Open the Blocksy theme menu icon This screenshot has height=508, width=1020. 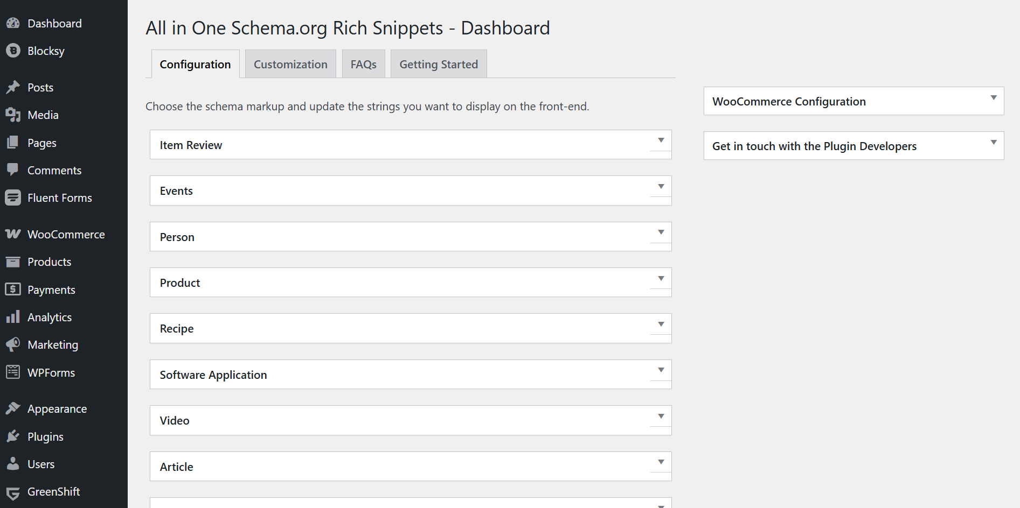pyautogui.click(x=13, y=51)
